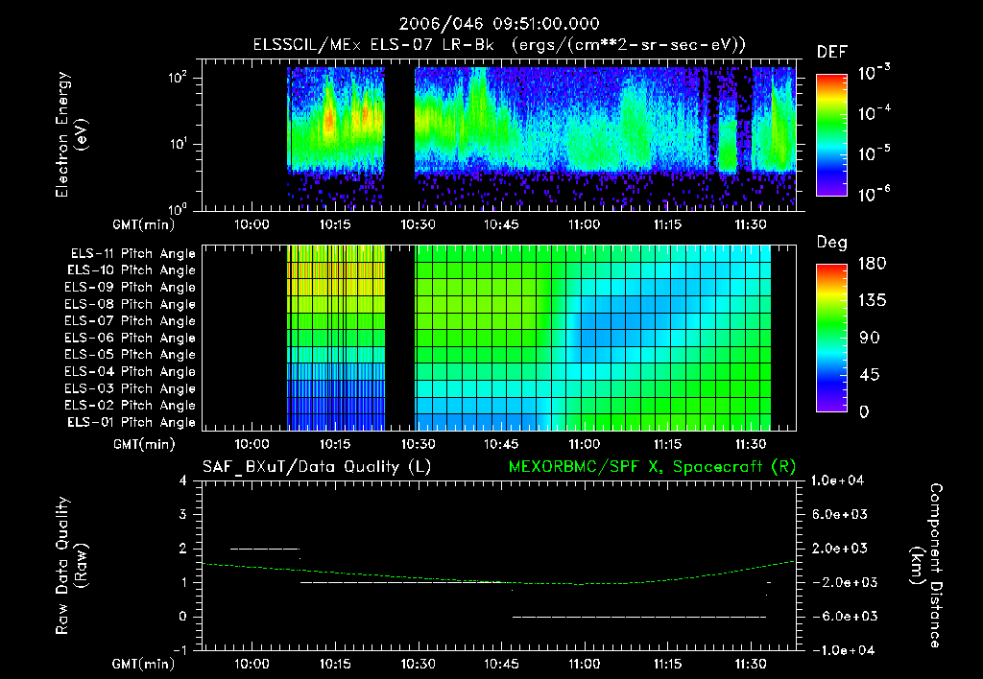
Task: Select the ELS-08 Pitch Angle row label
Action: (x=131, y=304)
